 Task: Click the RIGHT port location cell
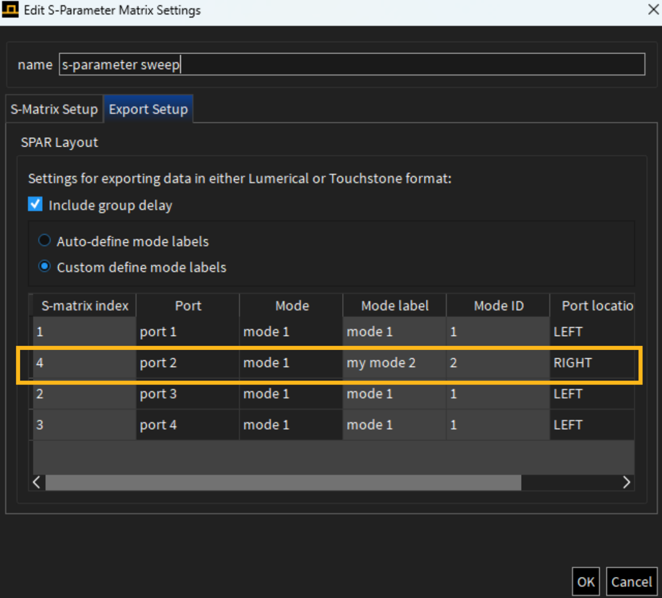[x=592, y=363]
